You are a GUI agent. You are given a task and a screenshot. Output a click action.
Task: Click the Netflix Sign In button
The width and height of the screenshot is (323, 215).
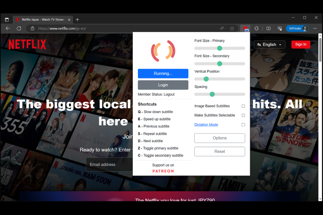[x=301, y=44]
